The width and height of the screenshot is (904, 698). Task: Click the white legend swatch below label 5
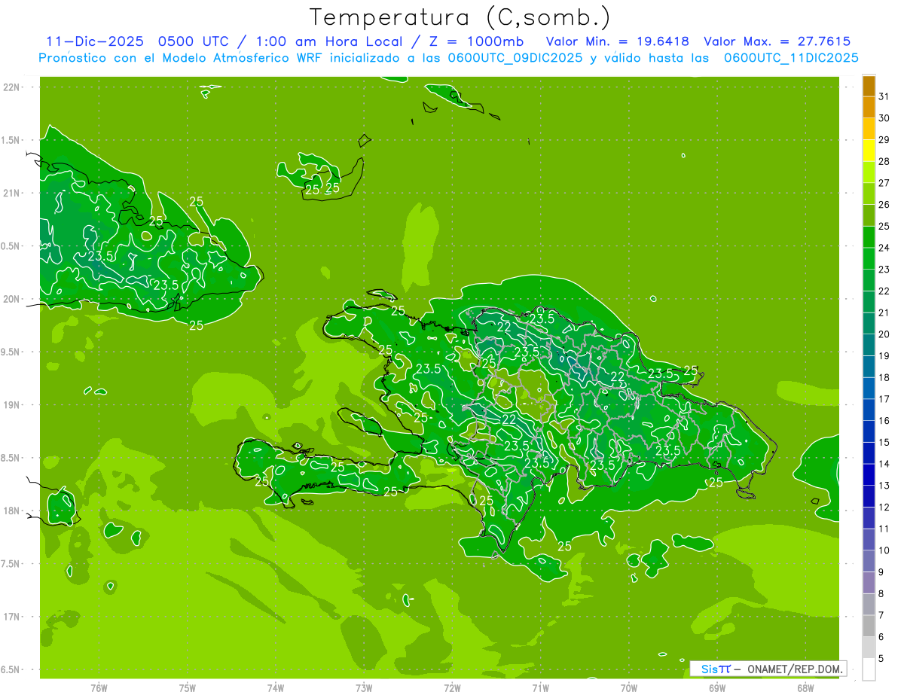click(x=869, y=669)
